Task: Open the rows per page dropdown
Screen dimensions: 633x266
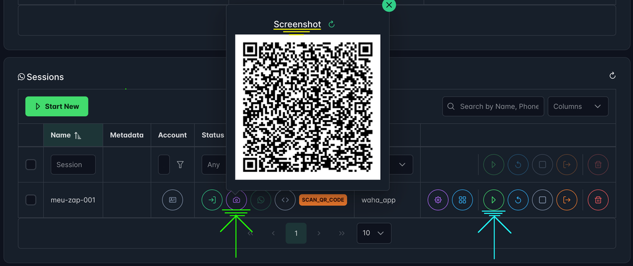Action: [374, 233]
